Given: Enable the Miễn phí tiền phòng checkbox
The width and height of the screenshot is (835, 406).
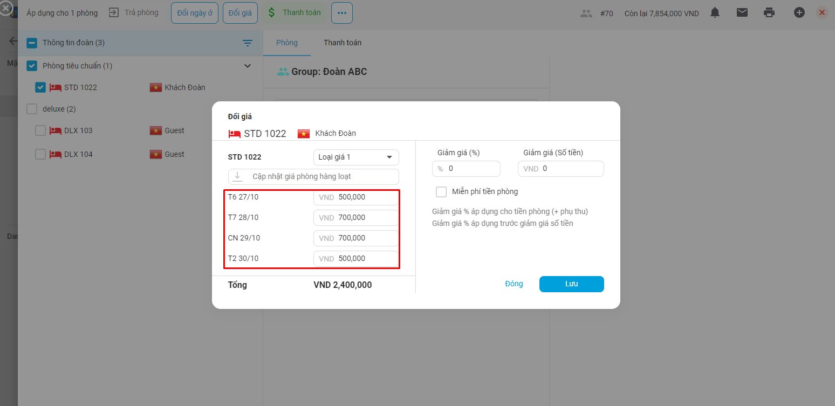Looking at the screenshot, I should (x=441, y=191).
